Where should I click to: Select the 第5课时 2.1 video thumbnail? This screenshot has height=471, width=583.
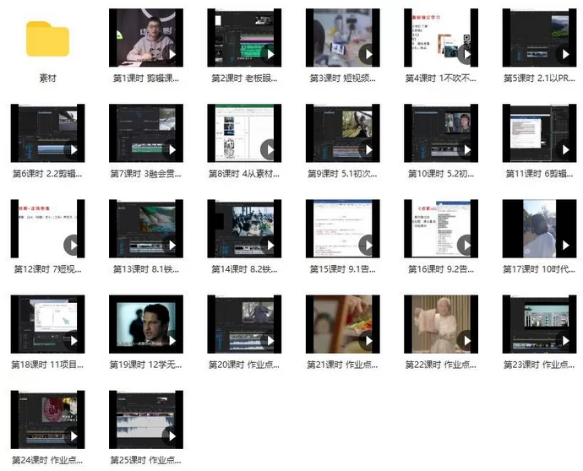(538, 38)
